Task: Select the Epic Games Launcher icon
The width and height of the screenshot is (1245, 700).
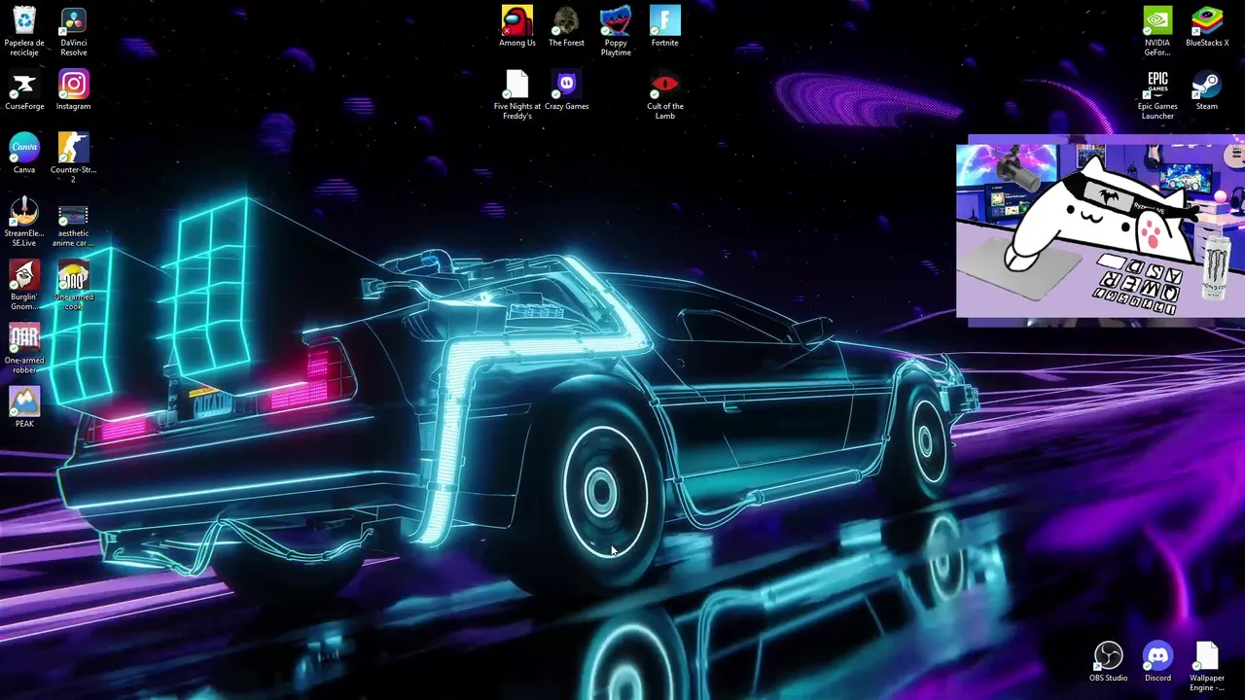Action: (1157, 94)
